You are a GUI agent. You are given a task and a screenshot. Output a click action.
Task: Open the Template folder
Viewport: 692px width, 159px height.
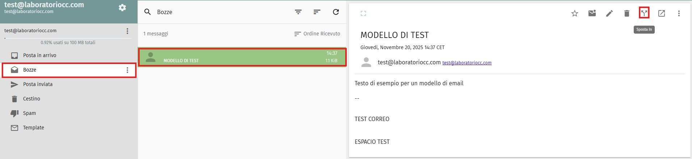(33, 128)
